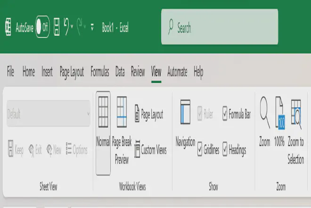Click in the Search box
Viewport: 311px width, 208px height.
[220, 28]
